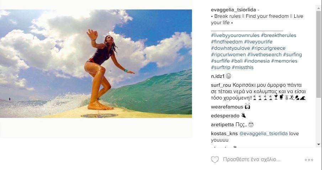Open kostas_kns commenter profile
Screen dimensions: 322x170
pos(224,134)
